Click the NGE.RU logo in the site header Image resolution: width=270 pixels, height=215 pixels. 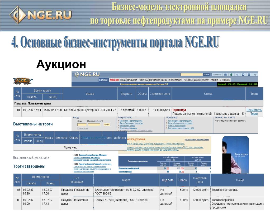tap(87, 74)
